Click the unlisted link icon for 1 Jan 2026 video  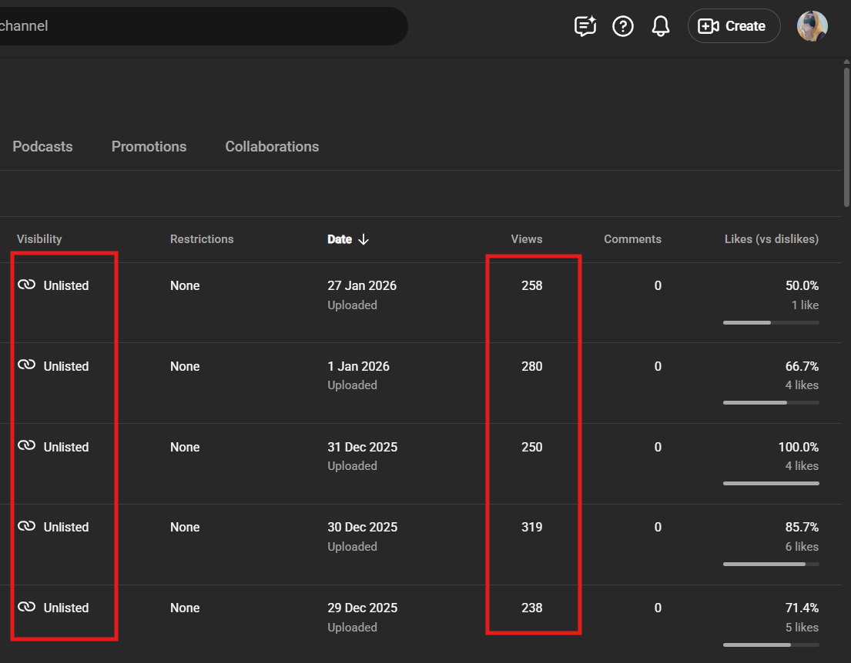tap(27, 366)
